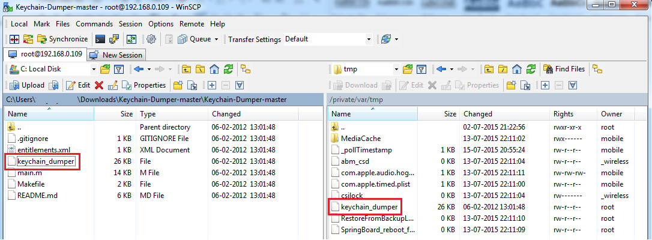Image resolution: width=652 pixels, height=240 pixels.
Task: Click the Find Files button
Action: (x=564, y=69)
